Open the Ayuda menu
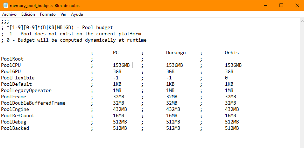Image resolution: width=304 pixels, height=148 pixels. [x=77, y=14]
